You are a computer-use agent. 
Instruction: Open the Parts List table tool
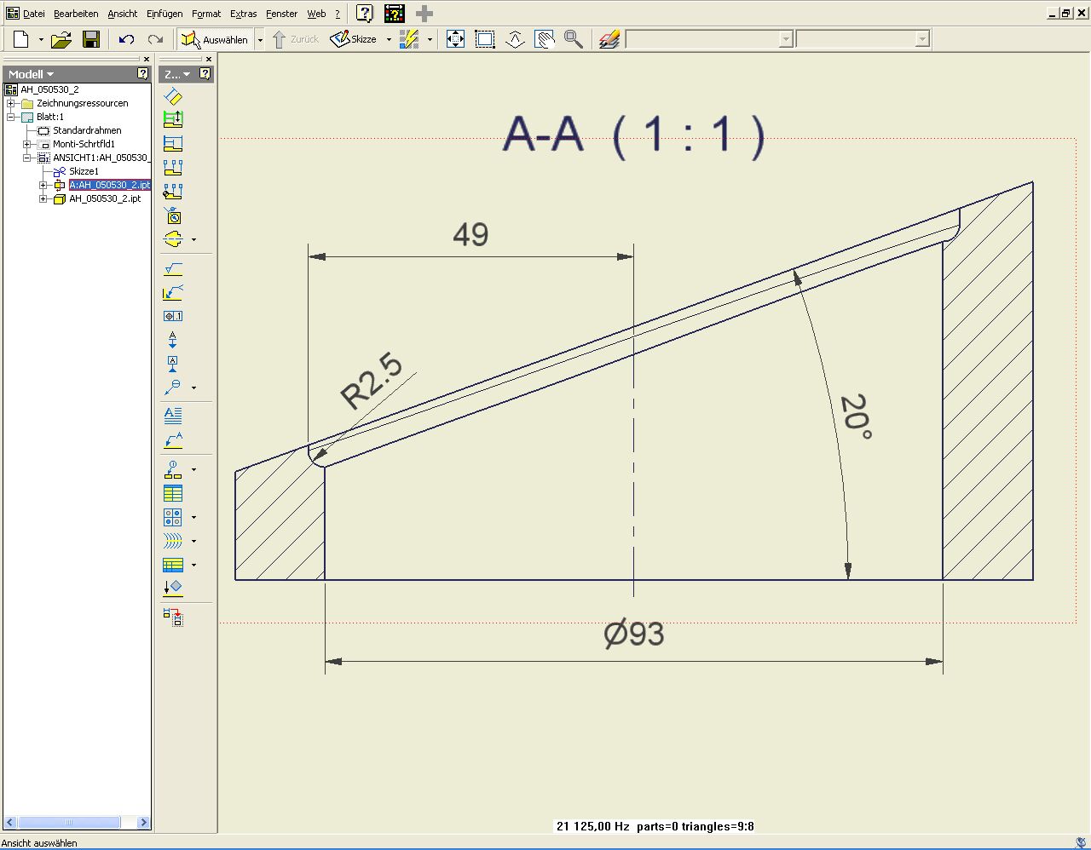[173, 494]
